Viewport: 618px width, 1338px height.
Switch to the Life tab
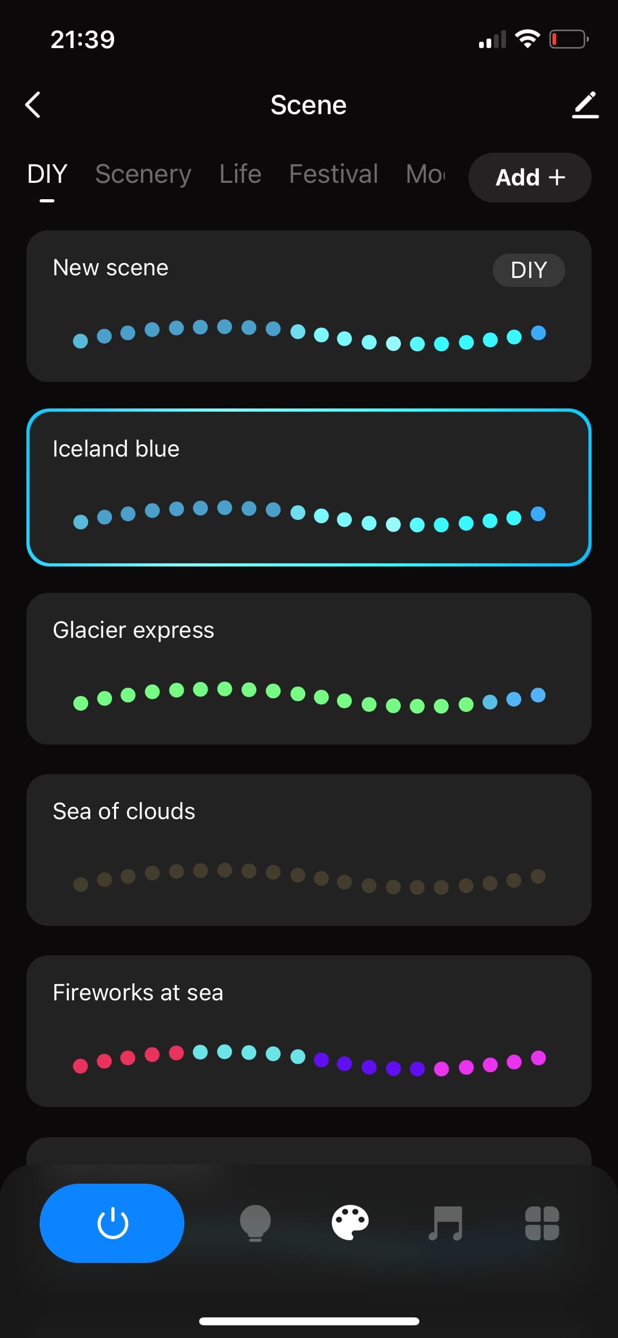coord(240,174)
